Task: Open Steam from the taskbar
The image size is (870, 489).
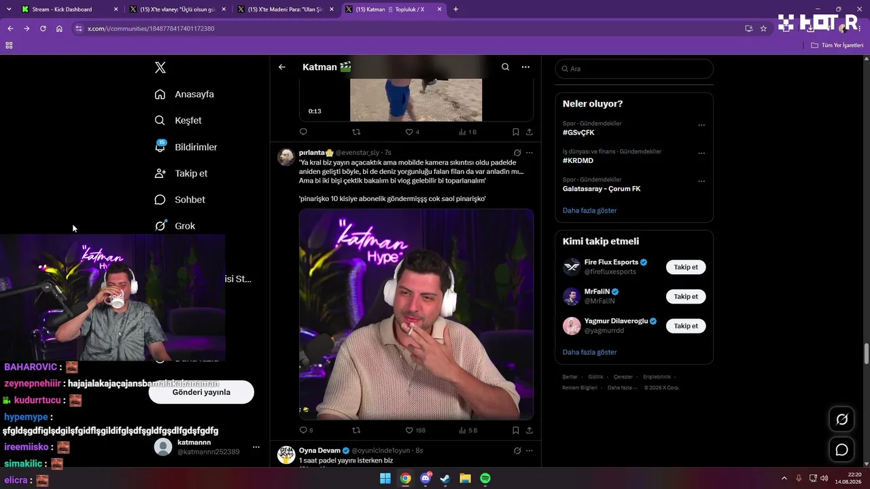Action: coord(445,478)
